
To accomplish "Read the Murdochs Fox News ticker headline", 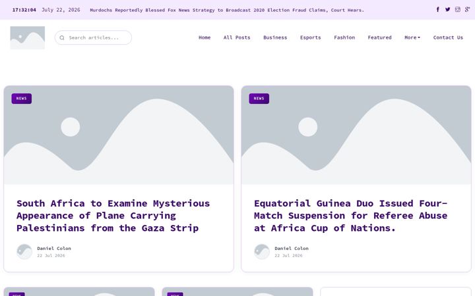I will [x=227, y=10].
